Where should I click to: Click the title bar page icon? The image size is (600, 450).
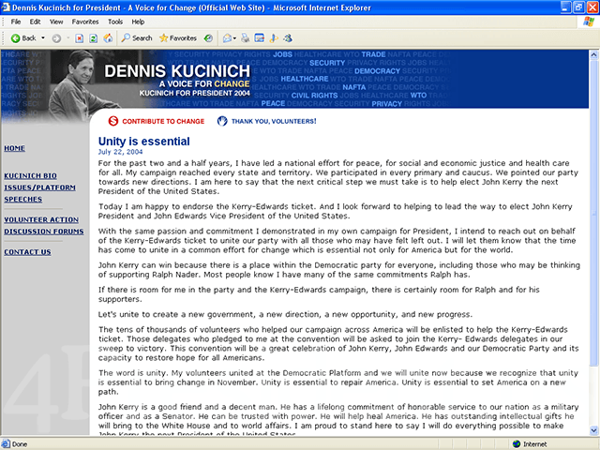pos(6,7)
